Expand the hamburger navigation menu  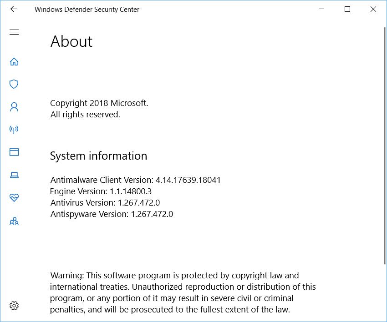click(14, 32)
